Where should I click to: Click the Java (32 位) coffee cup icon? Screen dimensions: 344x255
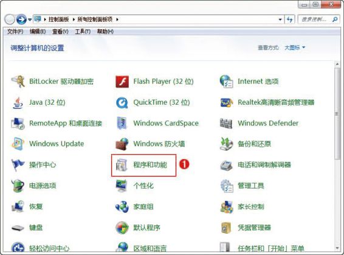18,103
